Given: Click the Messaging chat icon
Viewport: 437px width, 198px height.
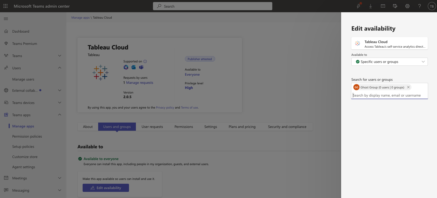Looking at the screenshot, I should click(x=6, y=190).
